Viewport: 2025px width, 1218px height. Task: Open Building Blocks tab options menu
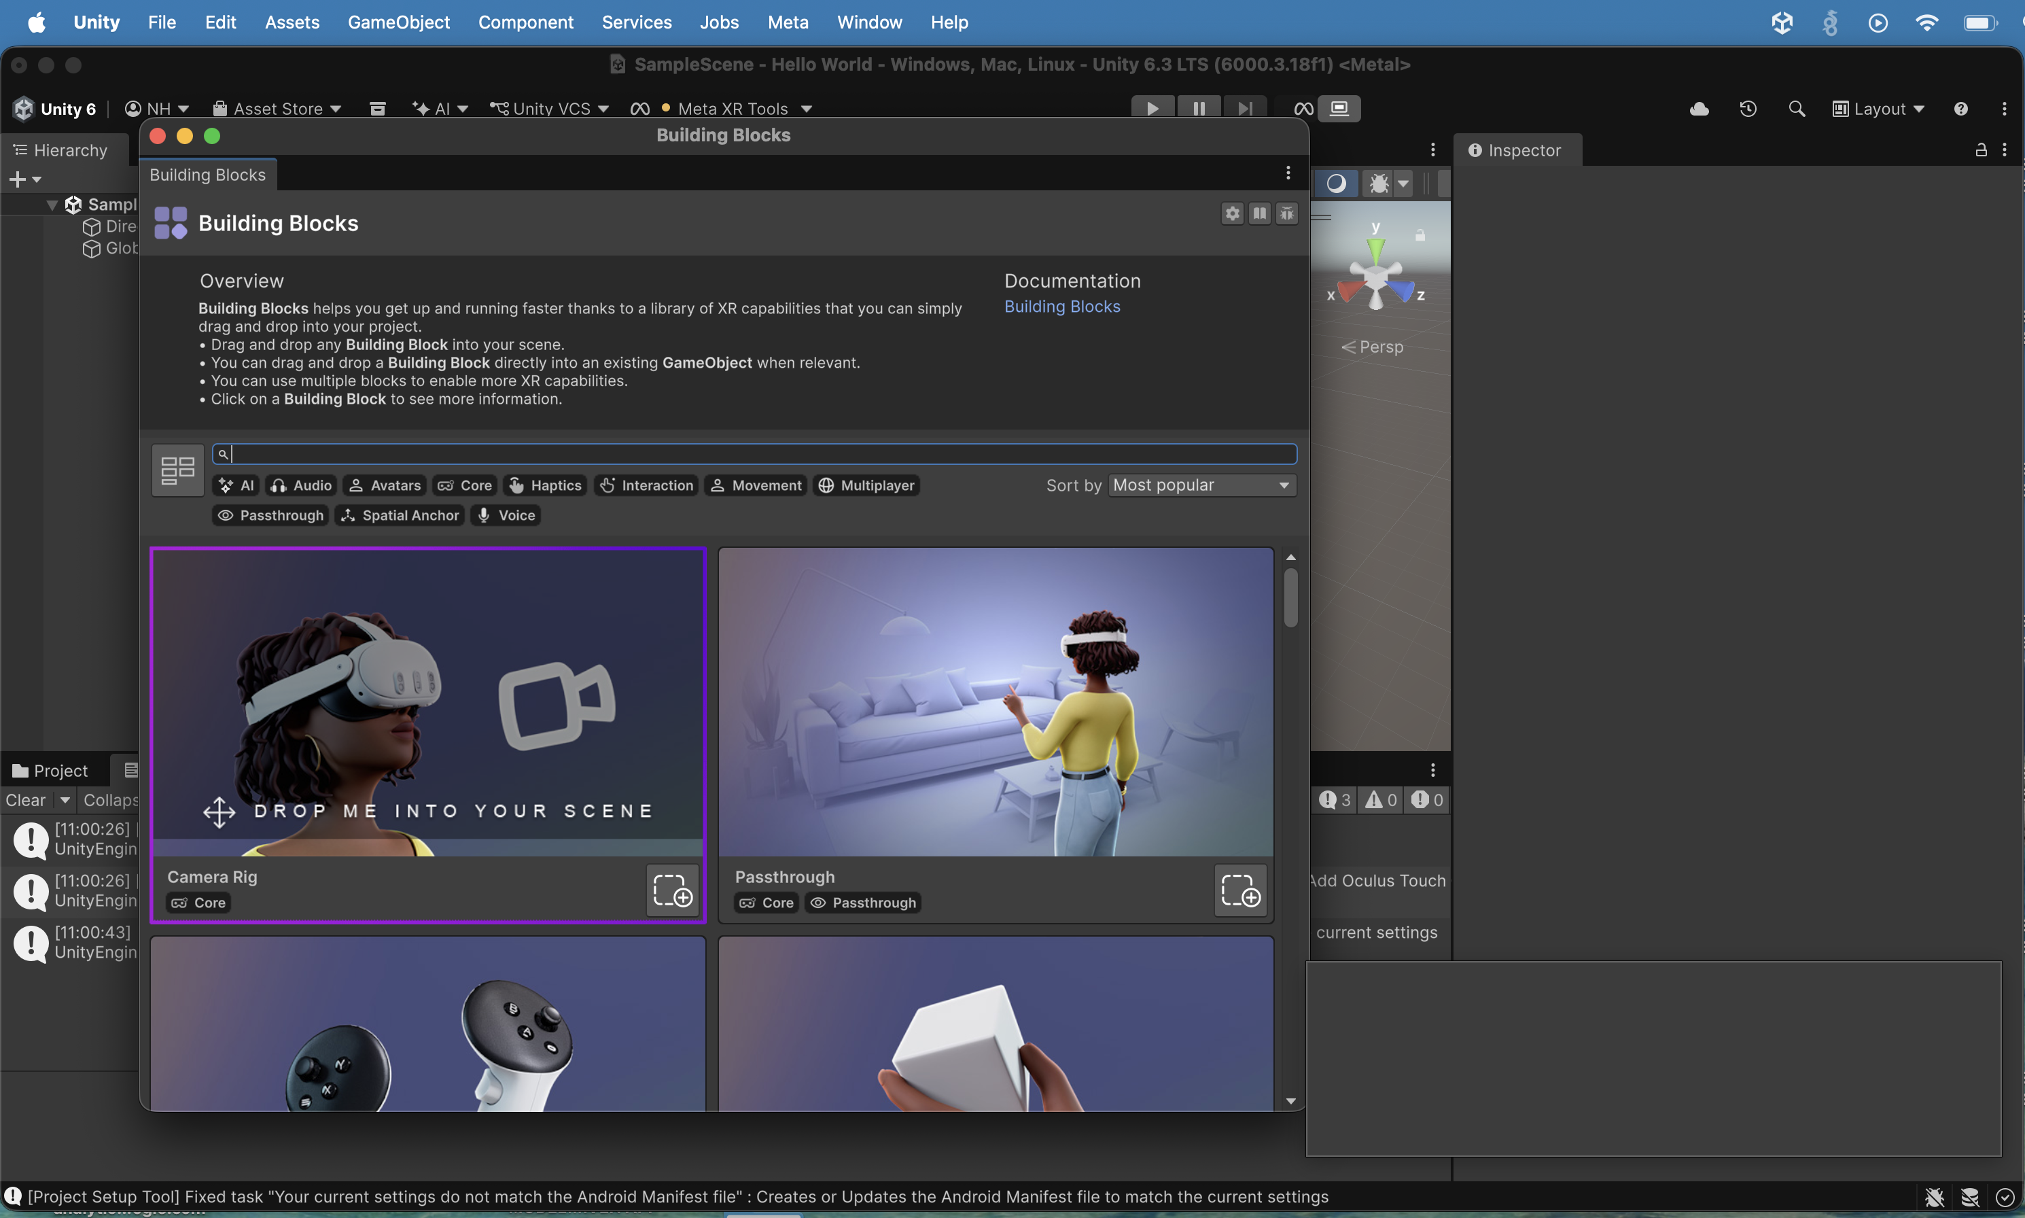1288,173
